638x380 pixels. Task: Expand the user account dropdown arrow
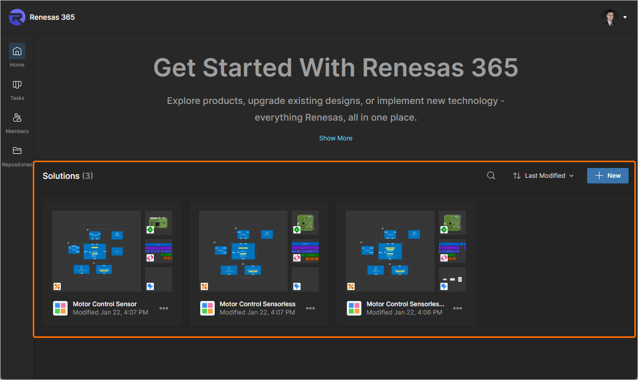tap(624, 17)
